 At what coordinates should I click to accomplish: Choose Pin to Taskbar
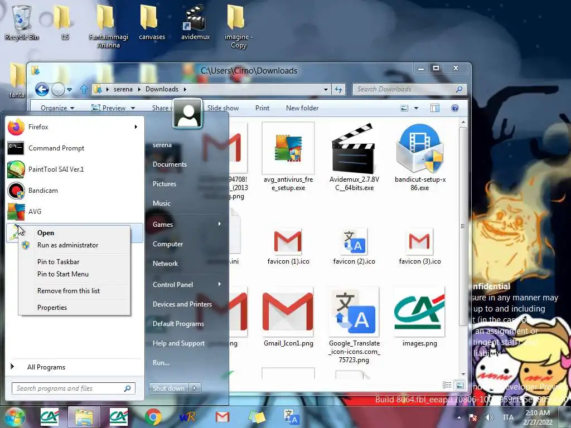click(74, 262)
